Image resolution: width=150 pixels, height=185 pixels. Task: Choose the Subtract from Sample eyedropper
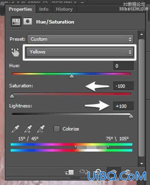pyautogui.click(x=41, y=129)
